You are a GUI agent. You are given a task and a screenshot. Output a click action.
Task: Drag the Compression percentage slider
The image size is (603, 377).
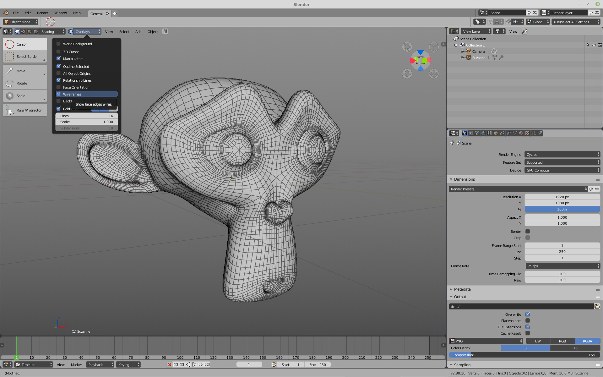523,355
